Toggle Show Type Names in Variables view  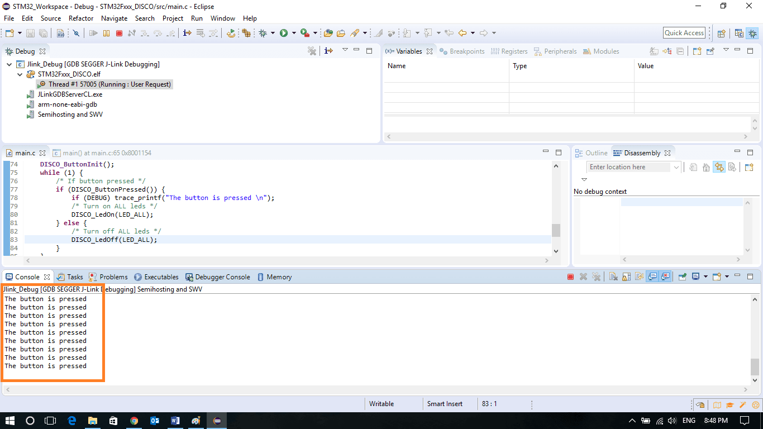coord(654,51)
